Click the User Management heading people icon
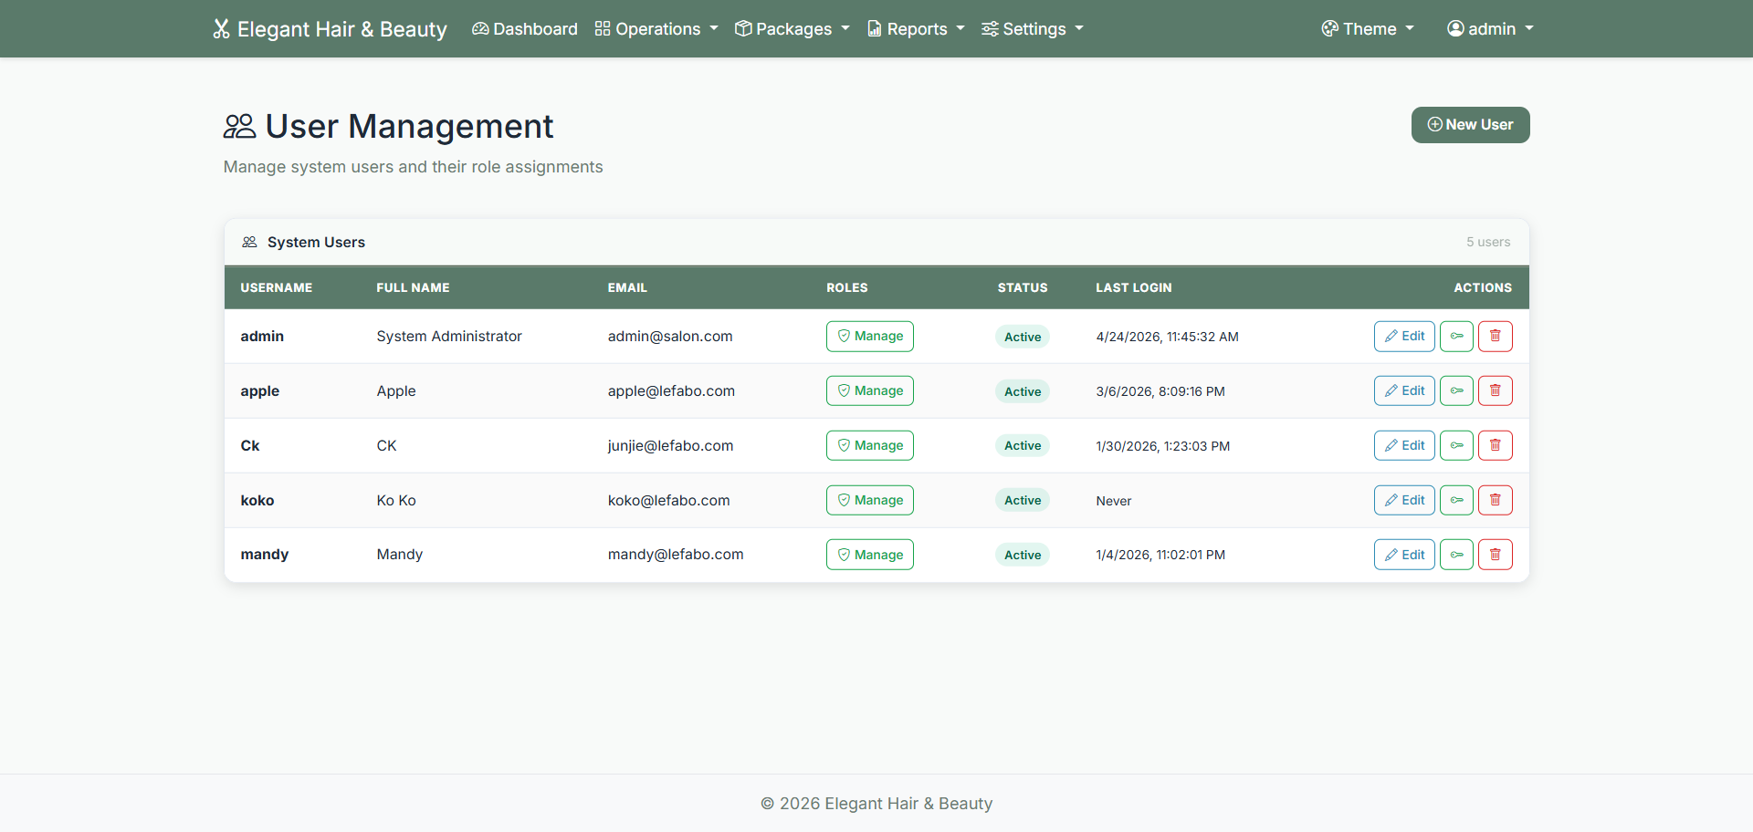Screen dimensions: 1753x832 [240, 127]
